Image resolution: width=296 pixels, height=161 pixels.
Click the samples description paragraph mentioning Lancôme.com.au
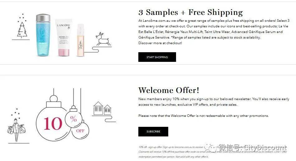pyautogui.click(x=214, y=29)
